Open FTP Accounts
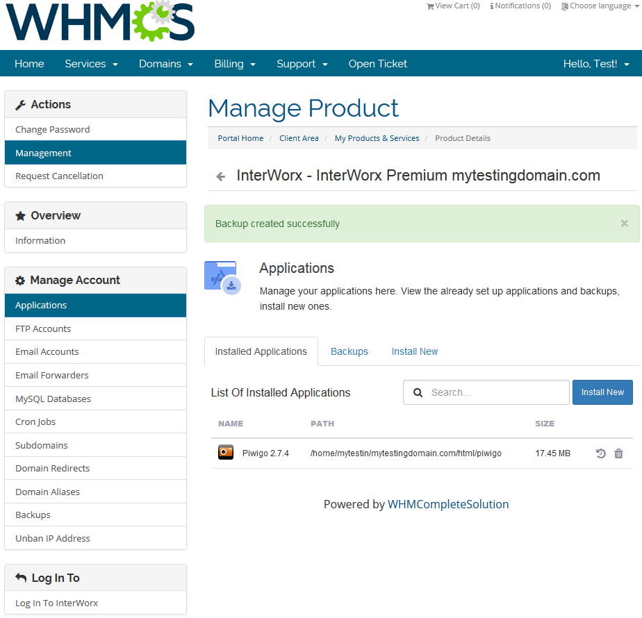The width and height of the screenshot is (642, 618). [x=95, y=328]
